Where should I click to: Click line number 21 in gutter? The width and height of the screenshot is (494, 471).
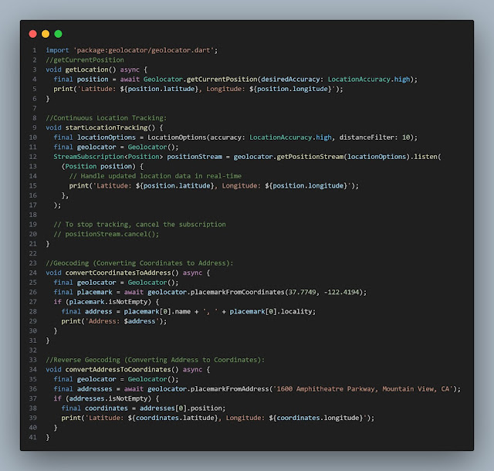click(32, 243)
